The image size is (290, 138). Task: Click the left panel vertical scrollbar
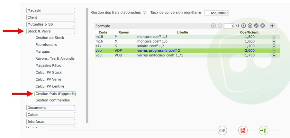[87, 65]
